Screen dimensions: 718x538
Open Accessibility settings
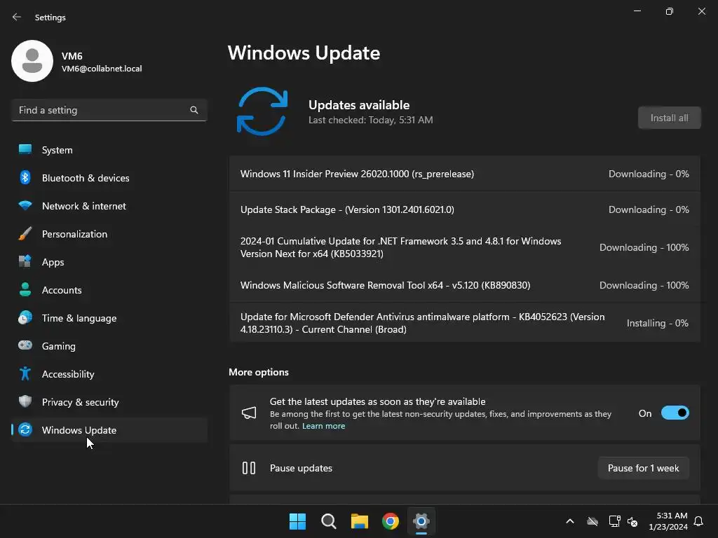click(109, 373)
